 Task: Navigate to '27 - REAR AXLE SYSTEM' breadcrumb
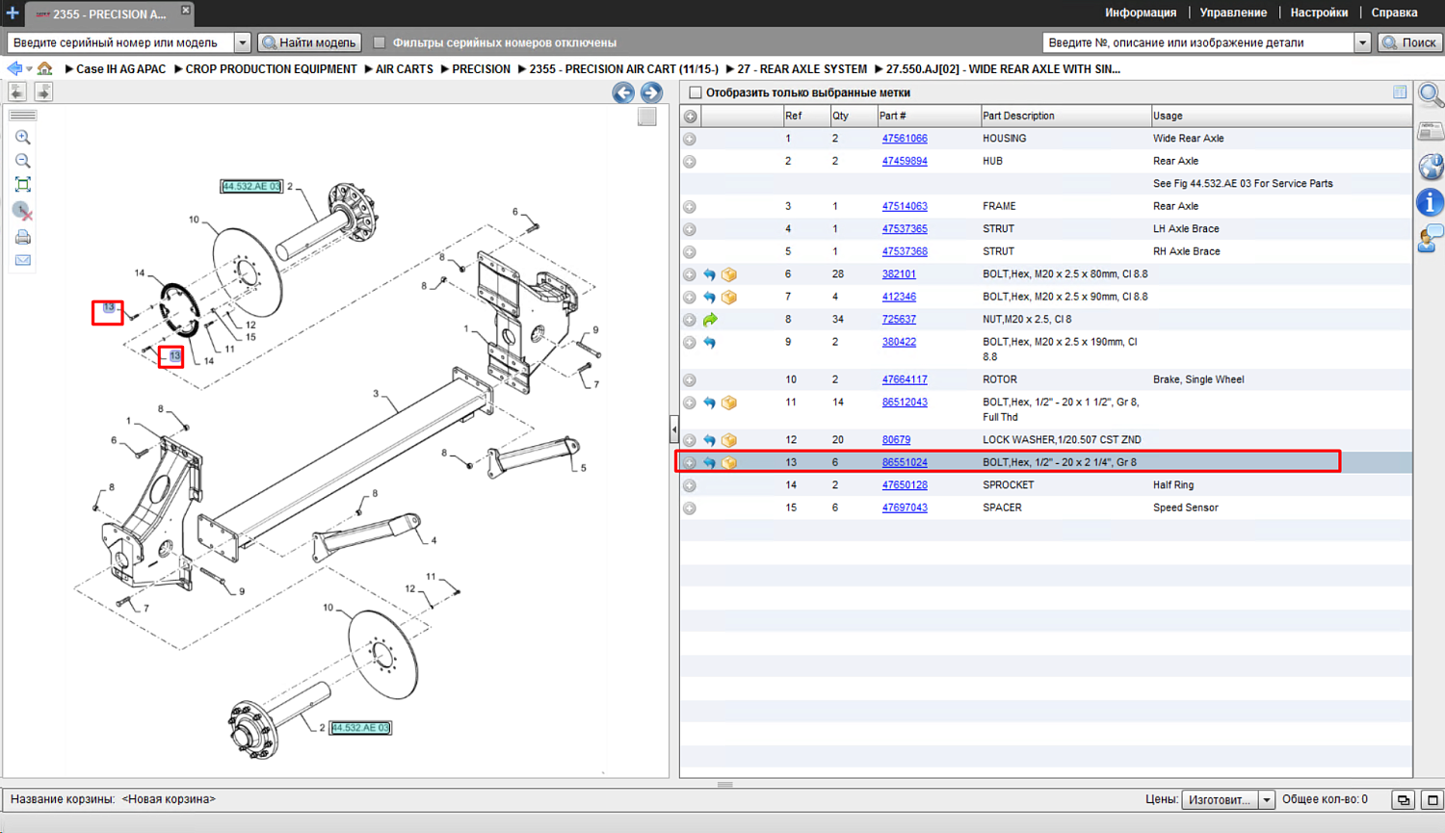point(802,69)
